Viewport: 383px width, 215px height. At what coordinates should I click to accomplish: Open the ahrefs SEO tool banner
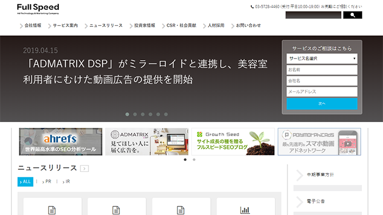tap(60, 142)
